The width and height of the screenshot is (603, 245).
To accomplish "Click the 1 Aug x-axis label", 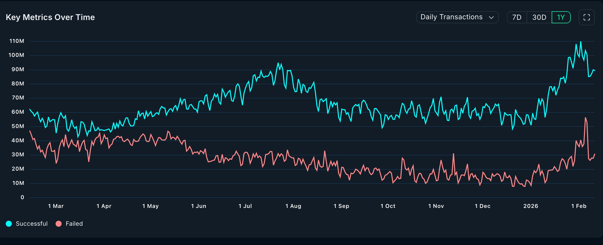I will point(293,206).
